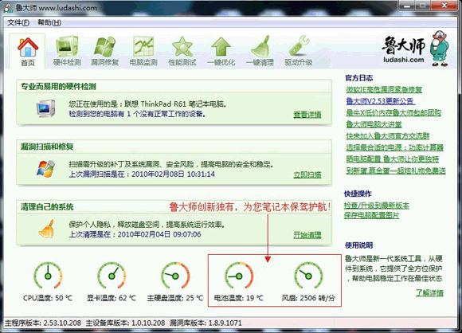This screenshot has height=333, width=462.
Task: Open 鲁大师V2.53更新公告 link
Action: (x=381, y=101)
